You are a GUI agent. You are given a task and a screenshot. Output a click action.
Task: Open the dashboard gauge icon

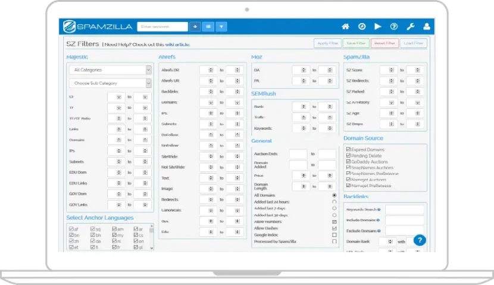(x=362, y=27)
